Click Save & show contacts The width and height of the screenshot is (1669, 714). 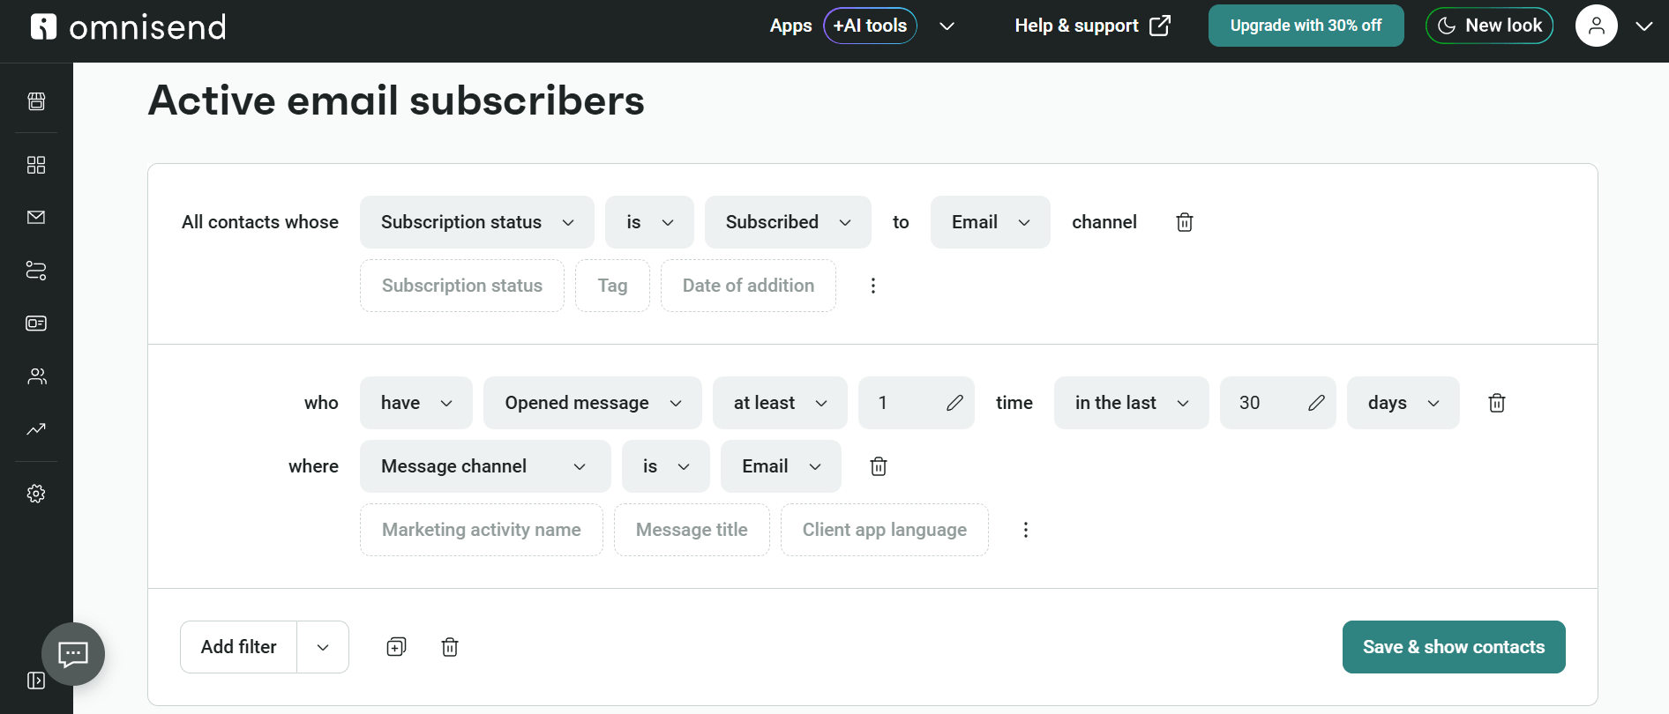(x=1454, y=647)
